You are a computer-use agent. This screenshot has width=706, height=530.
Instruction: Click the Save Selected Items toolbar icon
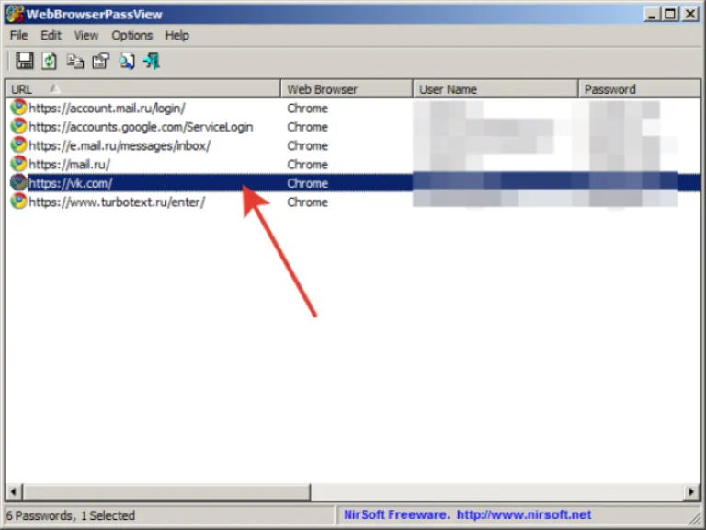25,61
